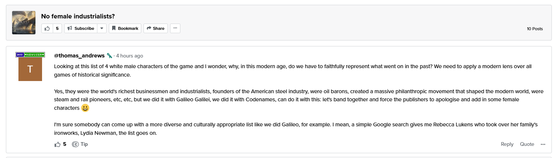
Task: Give the post a thumbs up
Action: click(58, 144)
